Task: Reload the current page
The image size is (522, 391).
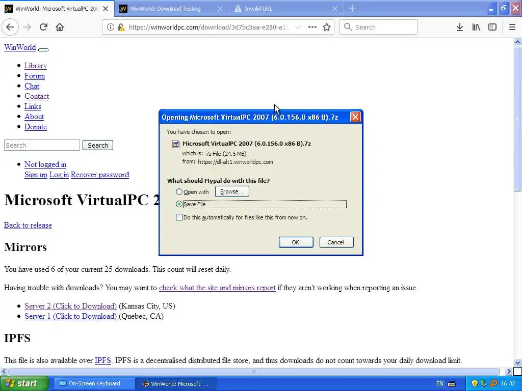Action: [x=43, y=27]
